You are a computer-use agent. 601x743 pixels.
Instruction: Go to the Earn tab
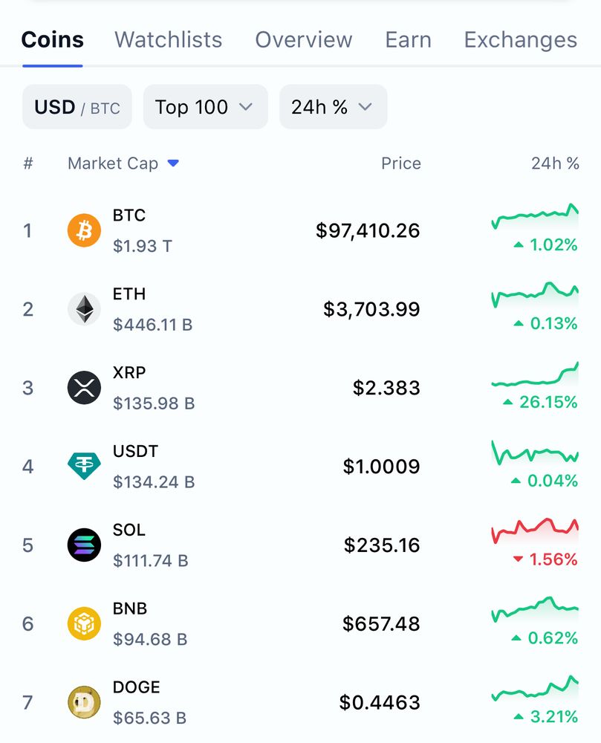tap(409, 40)
